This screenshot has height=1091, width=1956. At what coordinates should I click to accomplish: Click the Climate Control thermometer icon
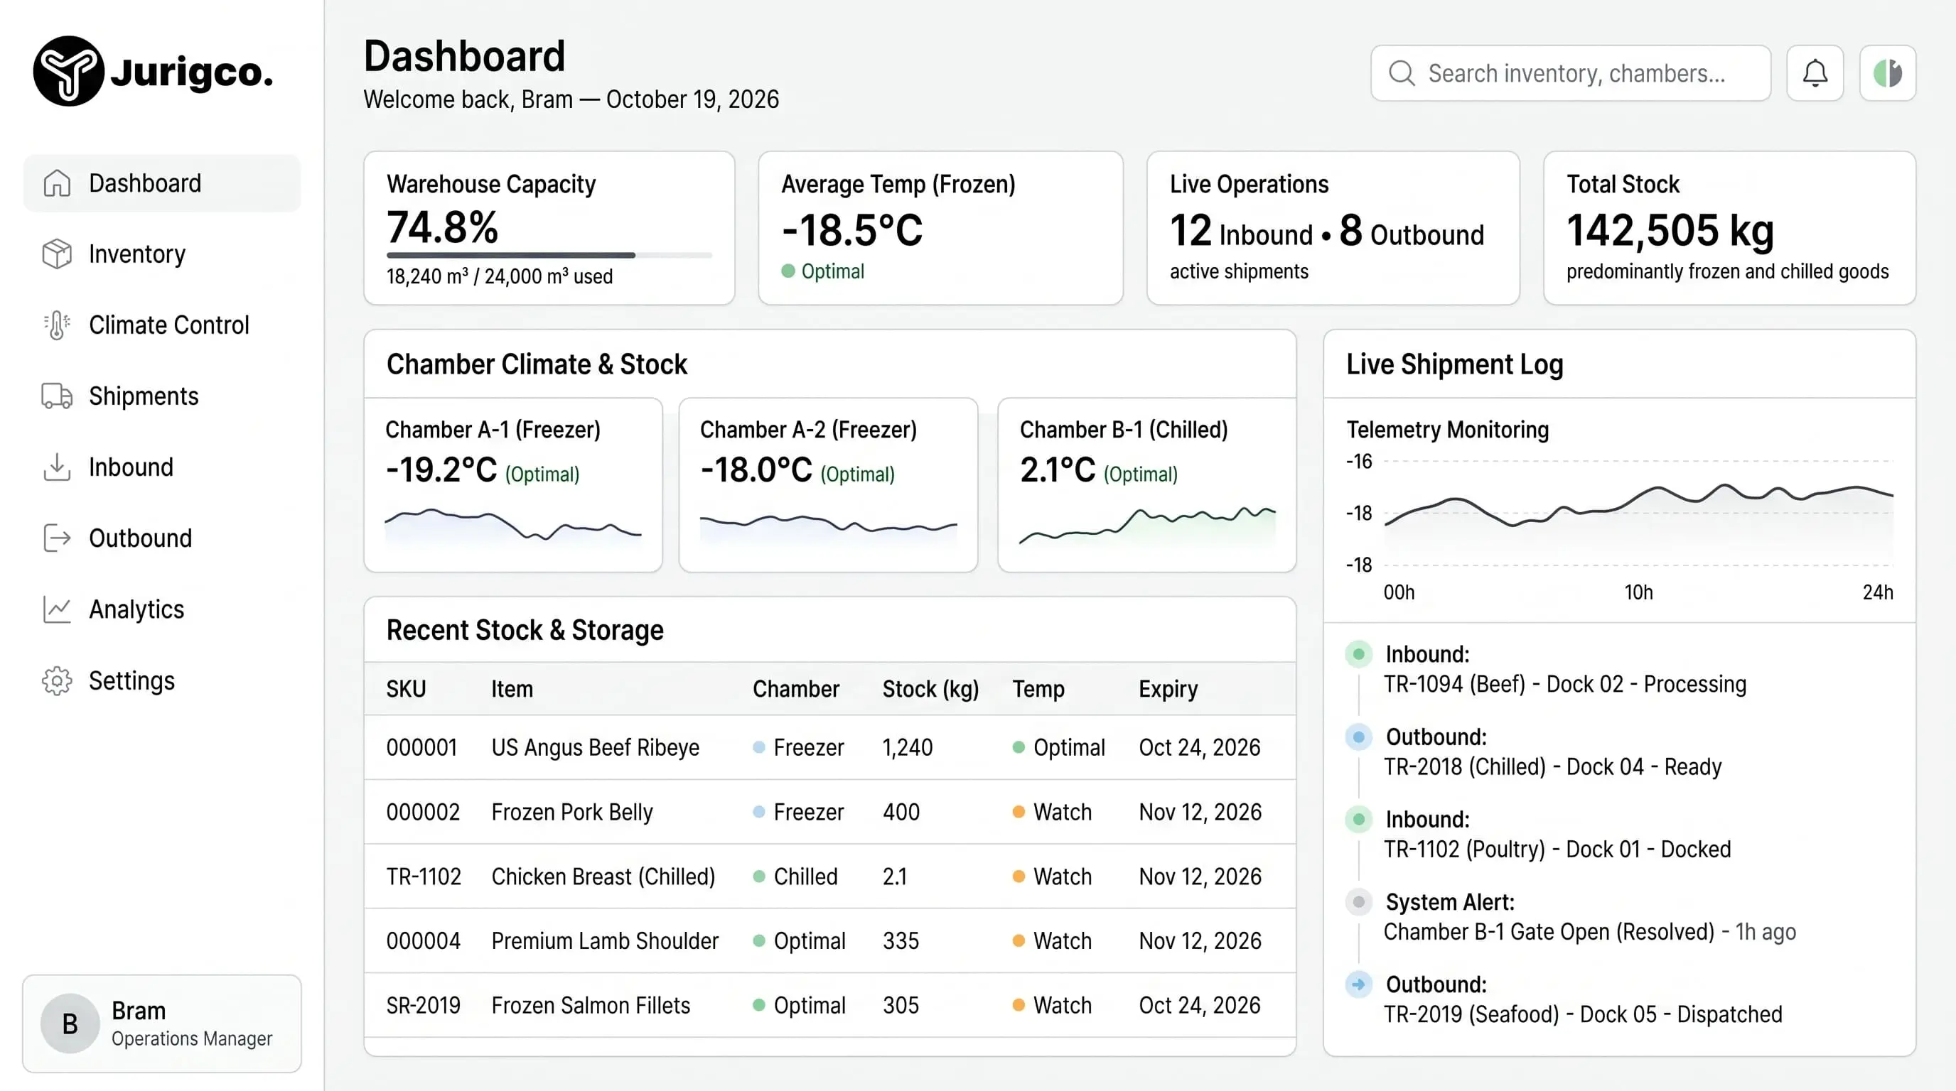[x=57, y=325]
